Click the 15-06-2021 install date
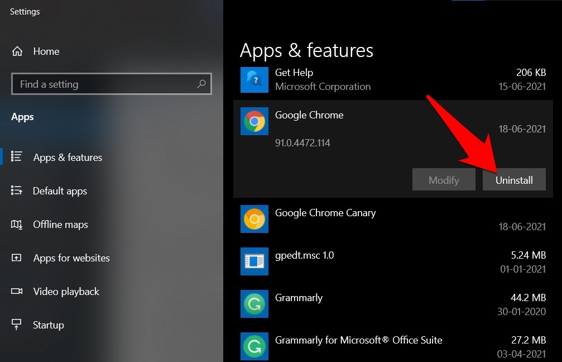562x362 pixels. point(522,87)
